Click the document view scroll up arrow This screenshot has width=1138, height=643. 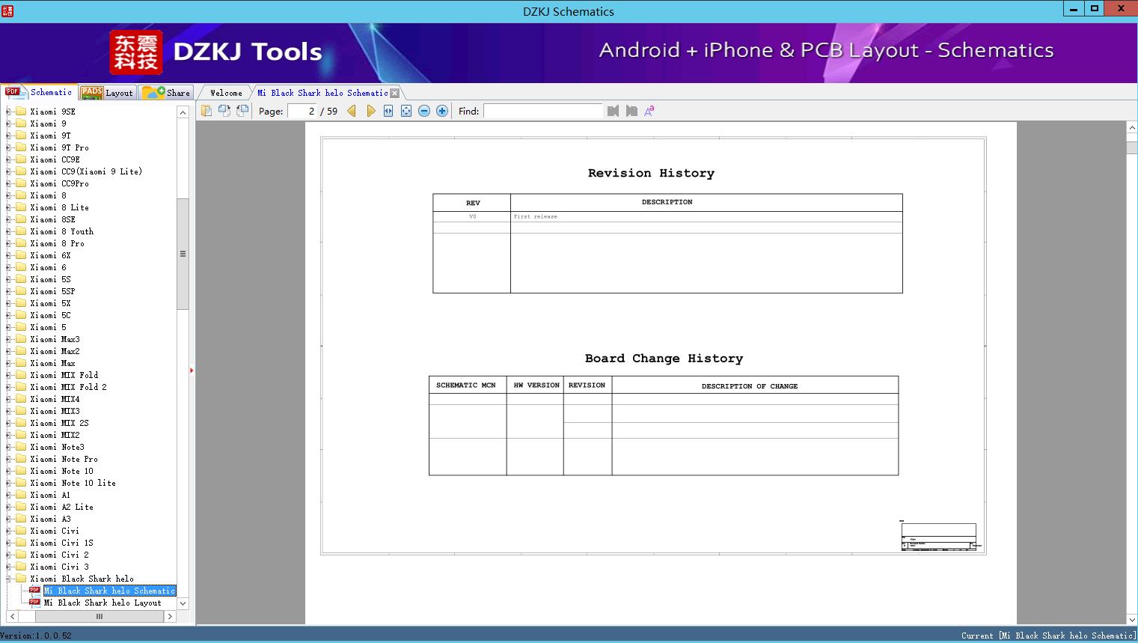[x=1132, y=128]
